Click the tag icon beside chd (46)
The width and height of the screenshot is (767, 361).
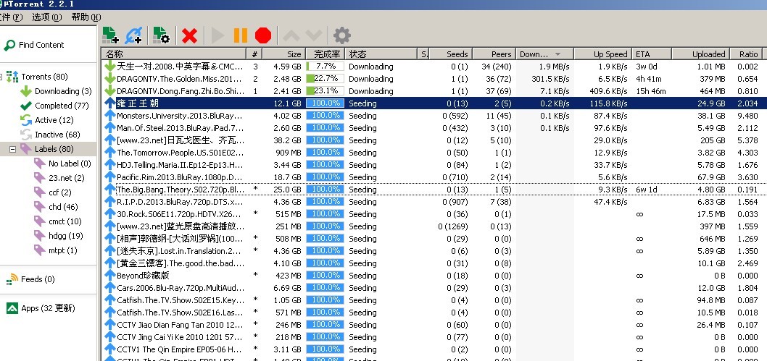tap(40, 207)
